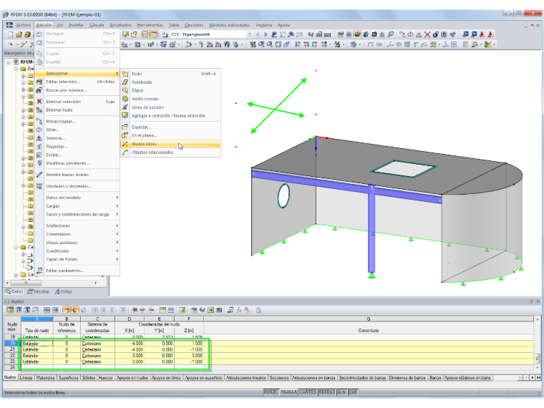Expand 'Datos del modelo' submenu
Screen dimensions: 544x408
(x=77, y=198)
